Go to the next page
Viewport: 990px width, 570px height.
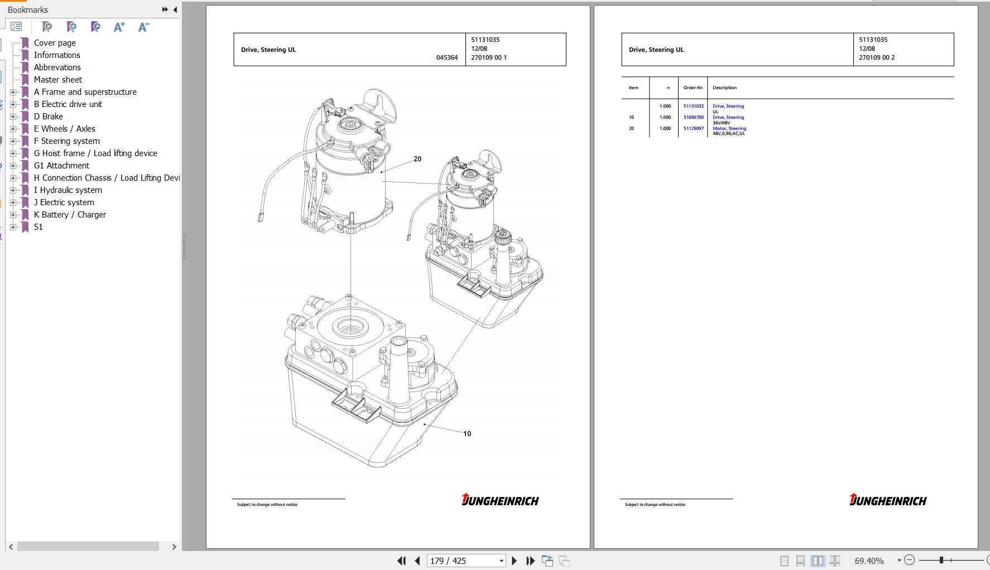pyautogui.click(x=515, y=561)
